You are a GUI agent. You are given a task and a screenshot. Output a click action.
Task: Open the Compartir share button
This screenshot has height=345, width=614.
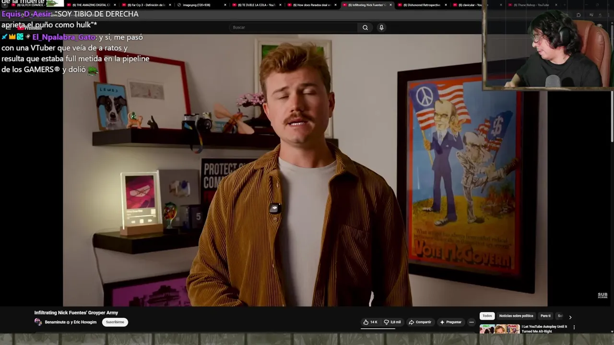coord(420,322)
